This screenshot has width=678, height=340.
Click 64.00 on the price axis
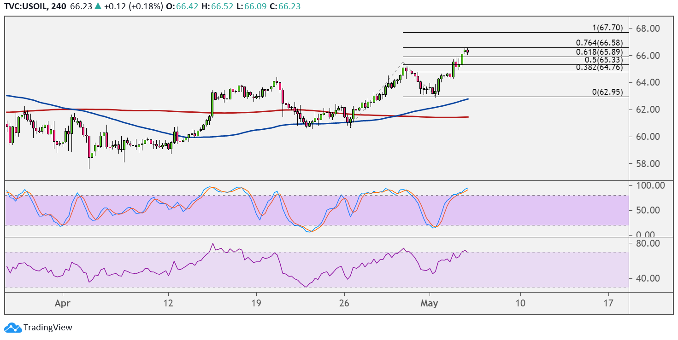(x=649, y=83)
